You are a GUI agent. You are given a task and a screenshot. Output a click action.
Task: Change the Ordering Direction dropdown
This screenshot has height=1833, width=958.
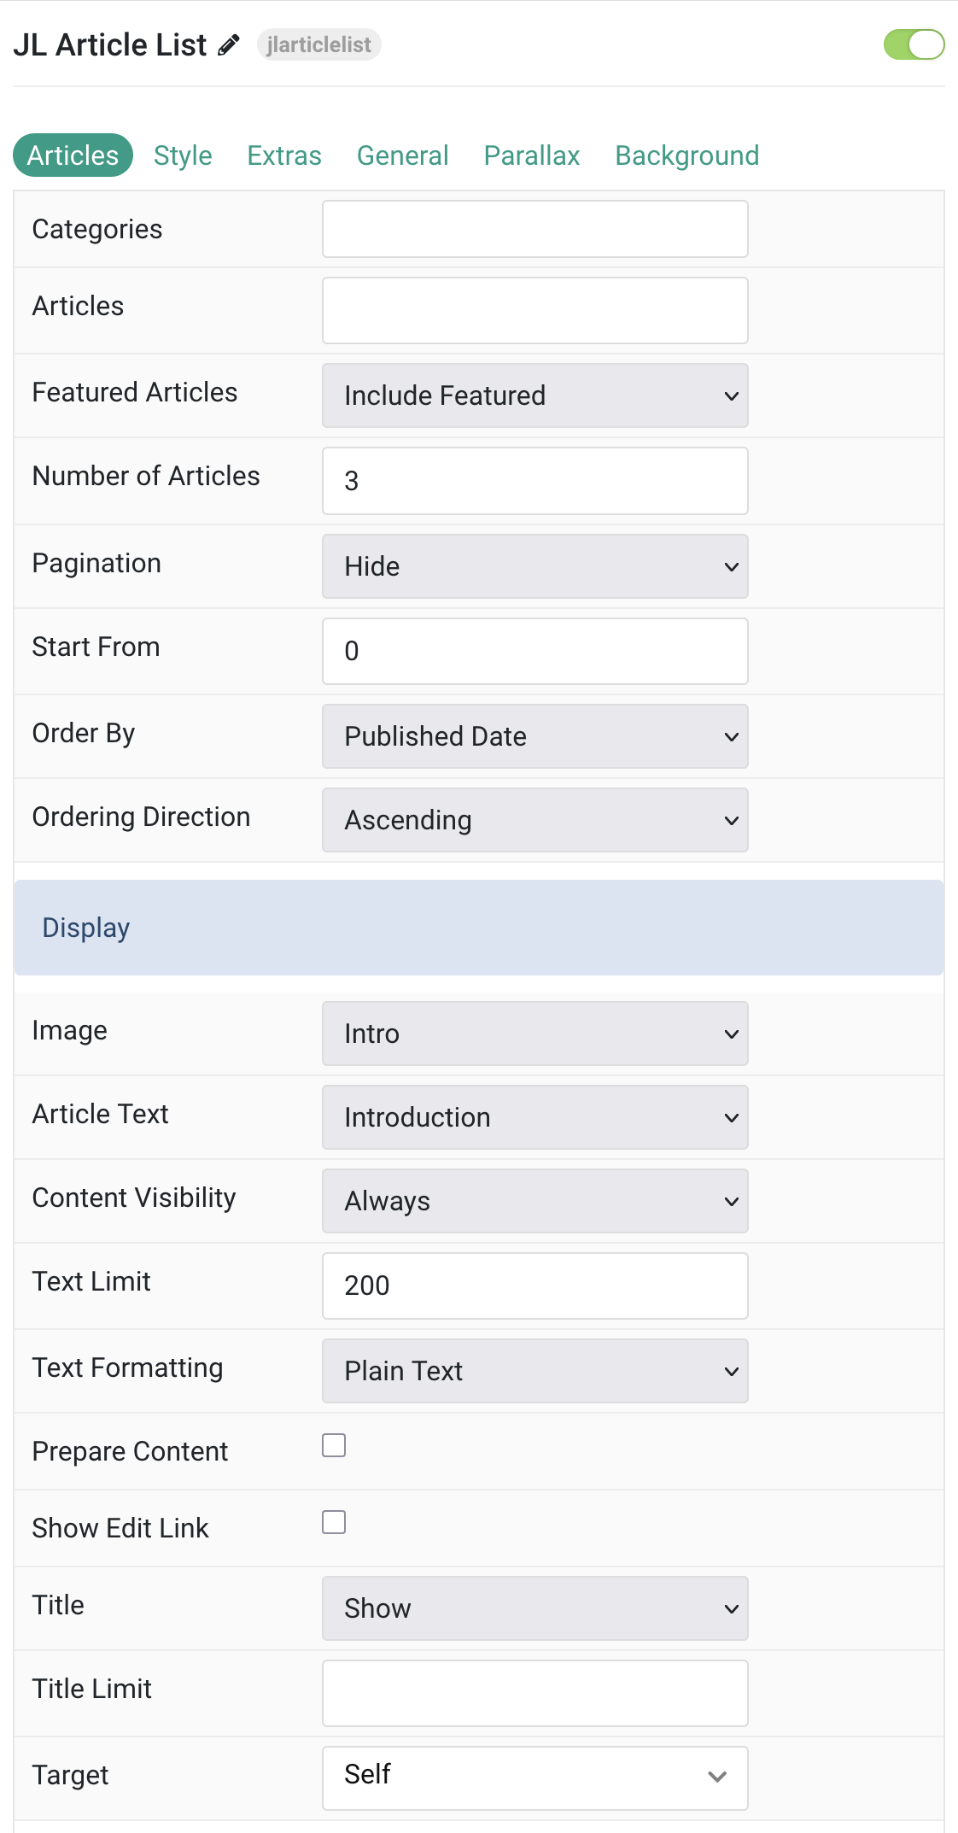(535, 820)
